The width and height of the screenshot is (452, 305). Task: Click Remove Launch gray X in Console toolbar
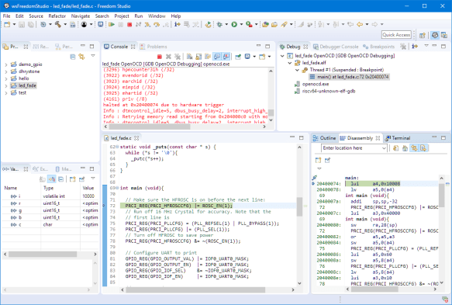coord(168,57)
